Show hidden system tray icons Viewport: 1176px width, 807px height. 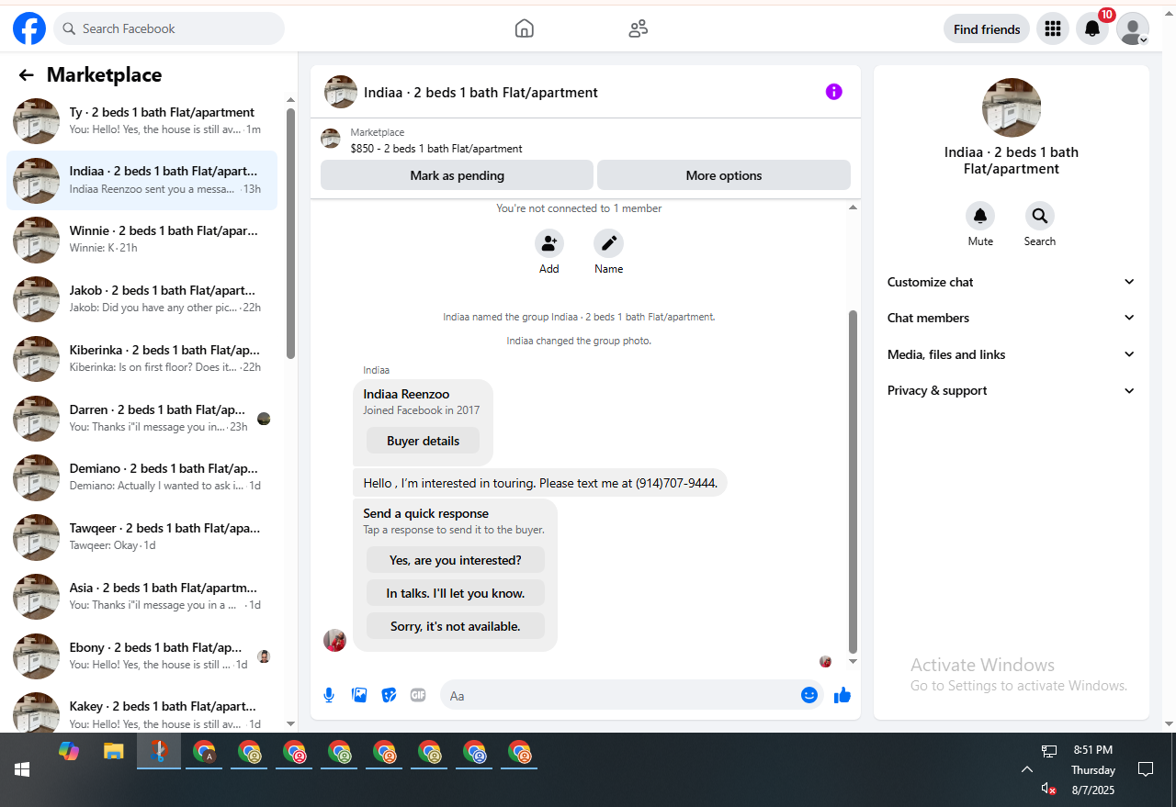[x=1027, y=769]
